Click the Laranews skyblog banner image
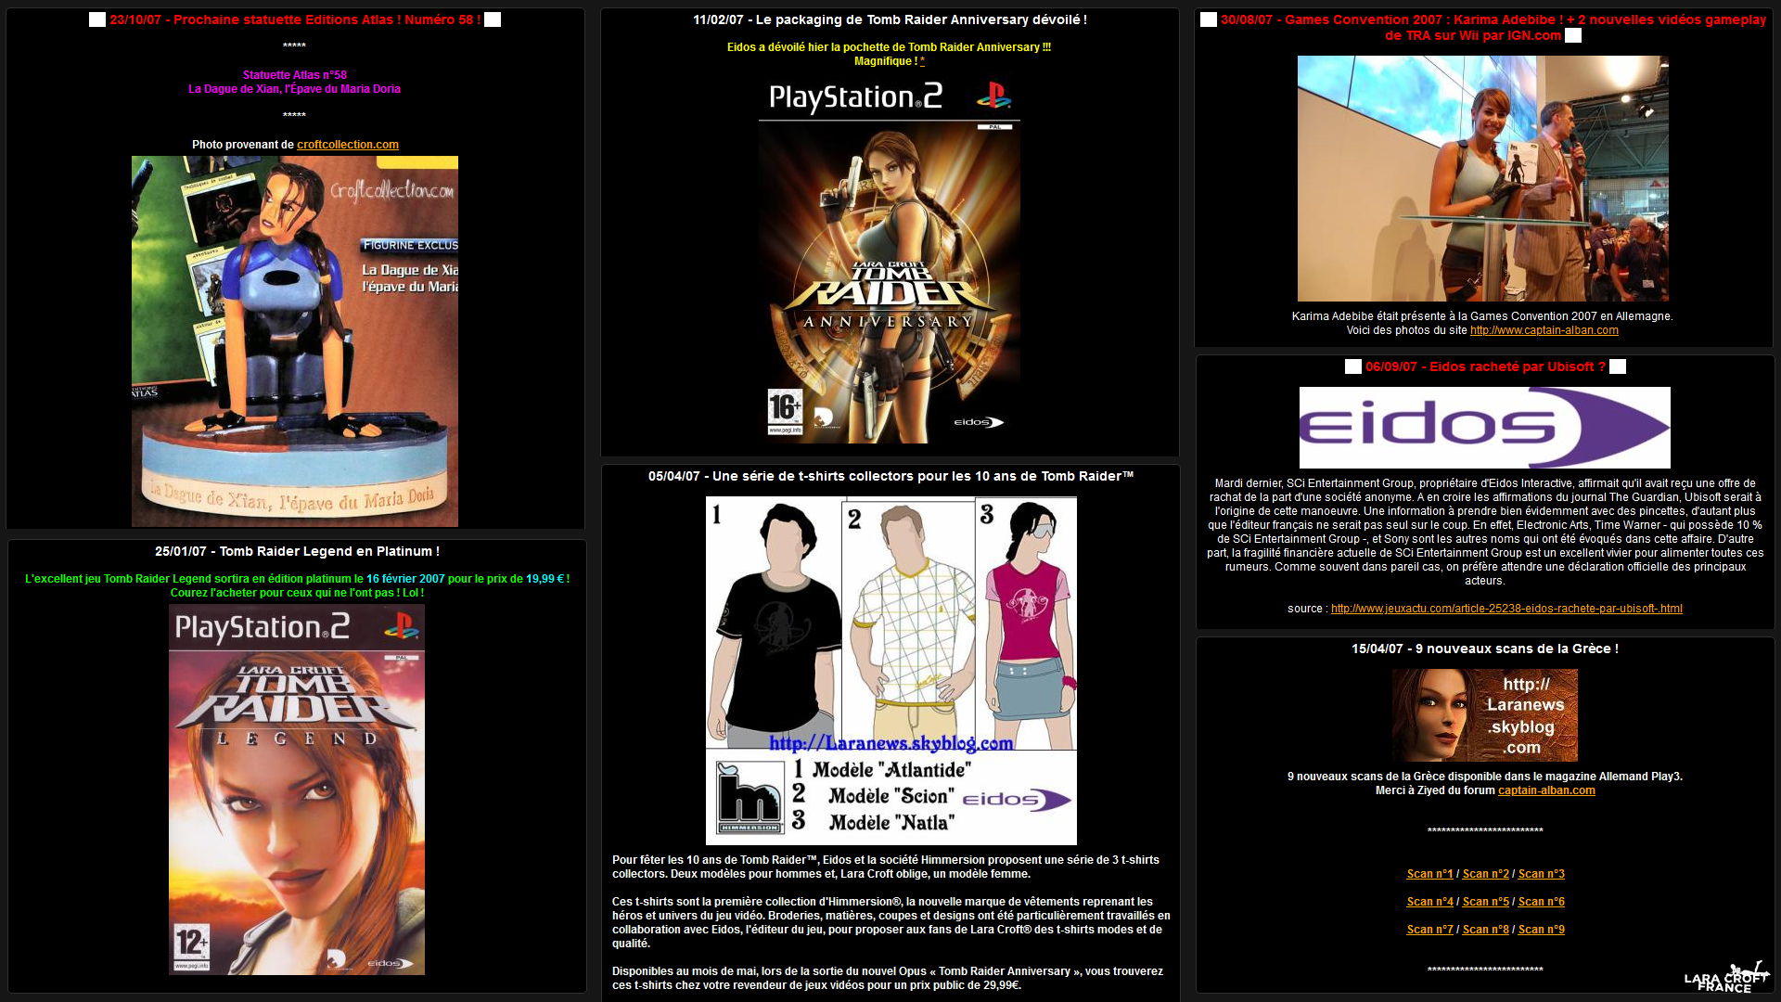Viewport: 1781px width, 1002px height. tap(1484, 715)
